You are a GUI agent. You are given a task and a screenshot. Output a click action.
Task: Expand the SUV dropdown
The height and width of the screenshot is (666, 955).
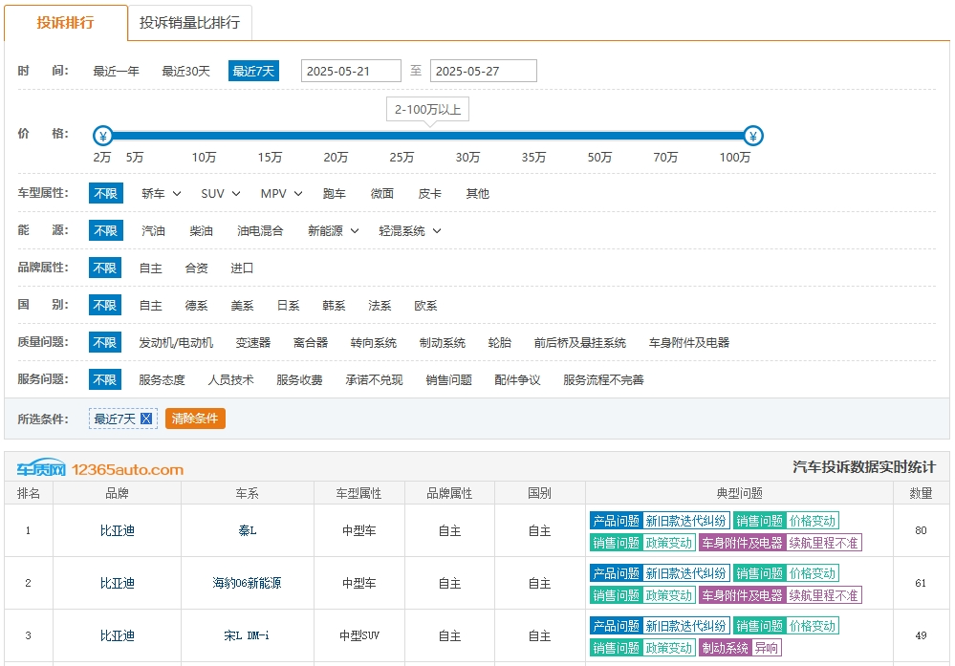point(221,193)
